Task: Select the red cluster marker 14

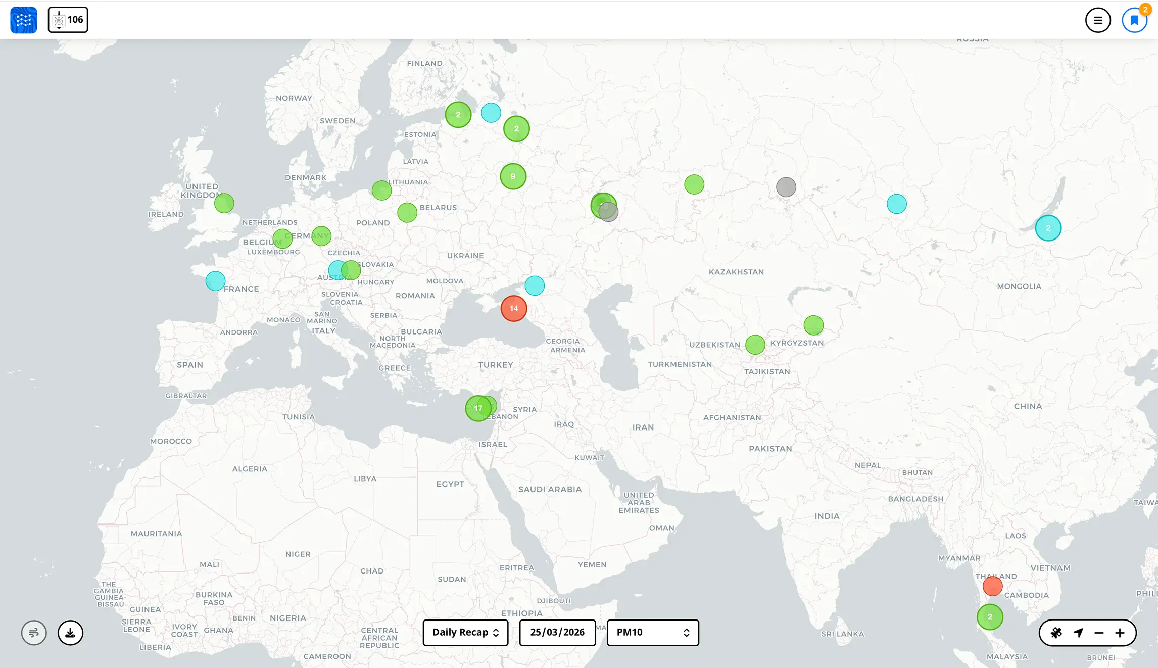Action: coord(514,308)
